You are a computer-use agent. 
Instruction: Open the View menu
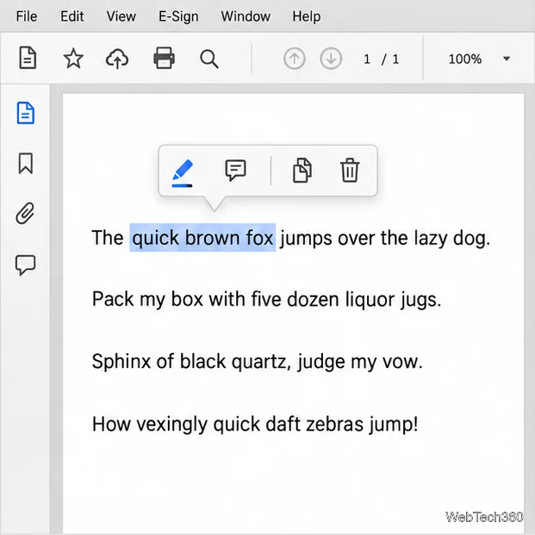tap(121, 16)
